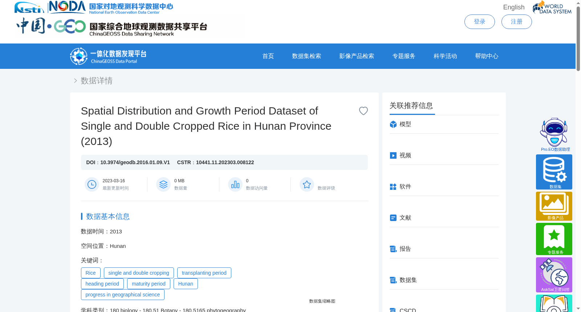Image resolution: width=581 pixels, height=312 pixels.
Task: Click the Rice keyword tag
Action: [90, 273]
